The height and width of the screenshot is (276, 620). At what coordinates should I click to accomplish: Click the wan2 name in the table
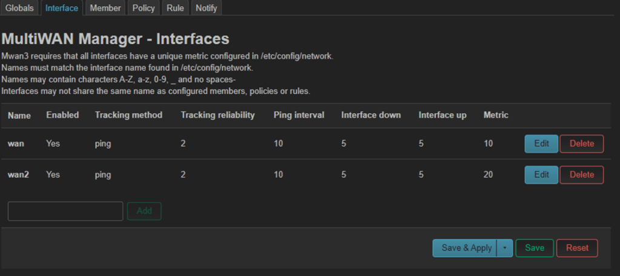click(18, 174)
